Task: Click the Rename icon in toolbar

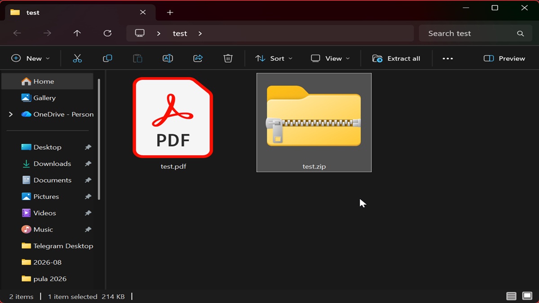Action: pos(168,58)
